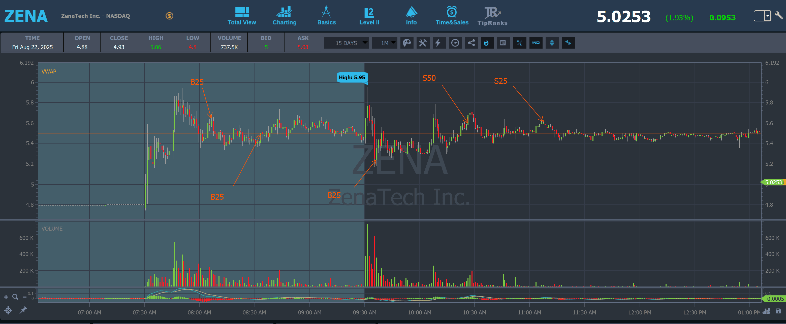Toggle the IND indicators button
The height and width of the screenshot is (324, 786).
(536, 43)
